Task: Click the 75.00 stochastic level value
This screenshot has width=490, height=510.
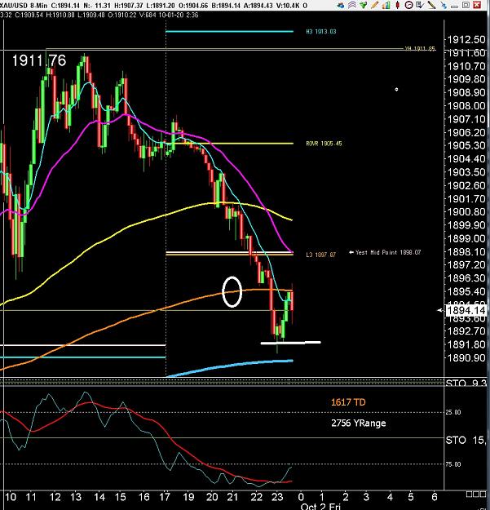Action: (x=453, y=464)
